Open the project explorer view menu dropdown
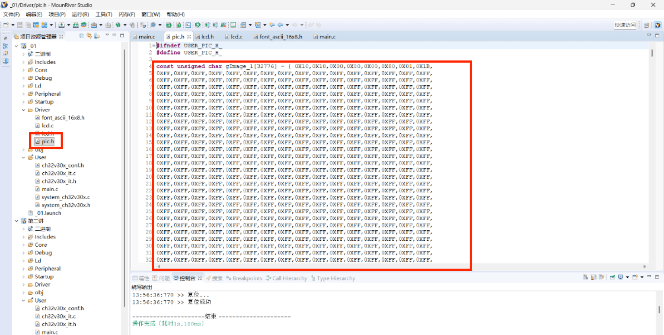Screen dimensions: 664x335 (x=107, y=35)
